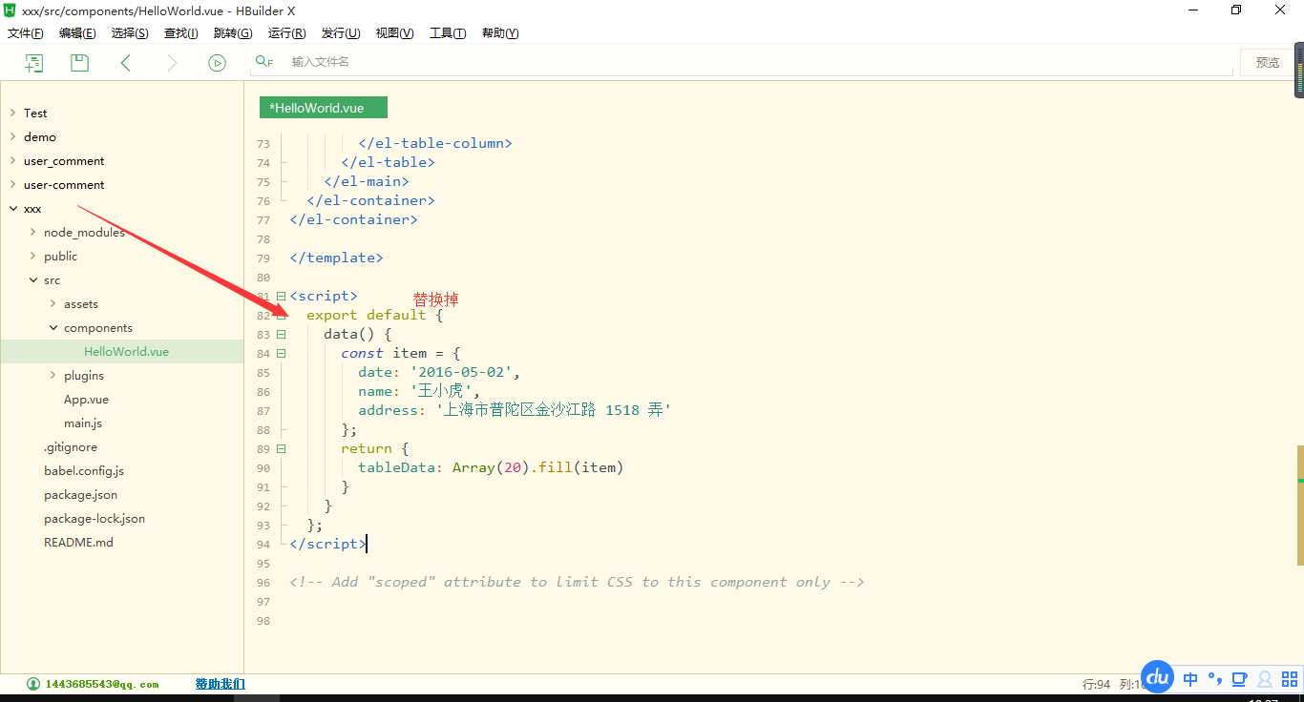Open package.json in the file tree
1304x702 pixels.
81,494
